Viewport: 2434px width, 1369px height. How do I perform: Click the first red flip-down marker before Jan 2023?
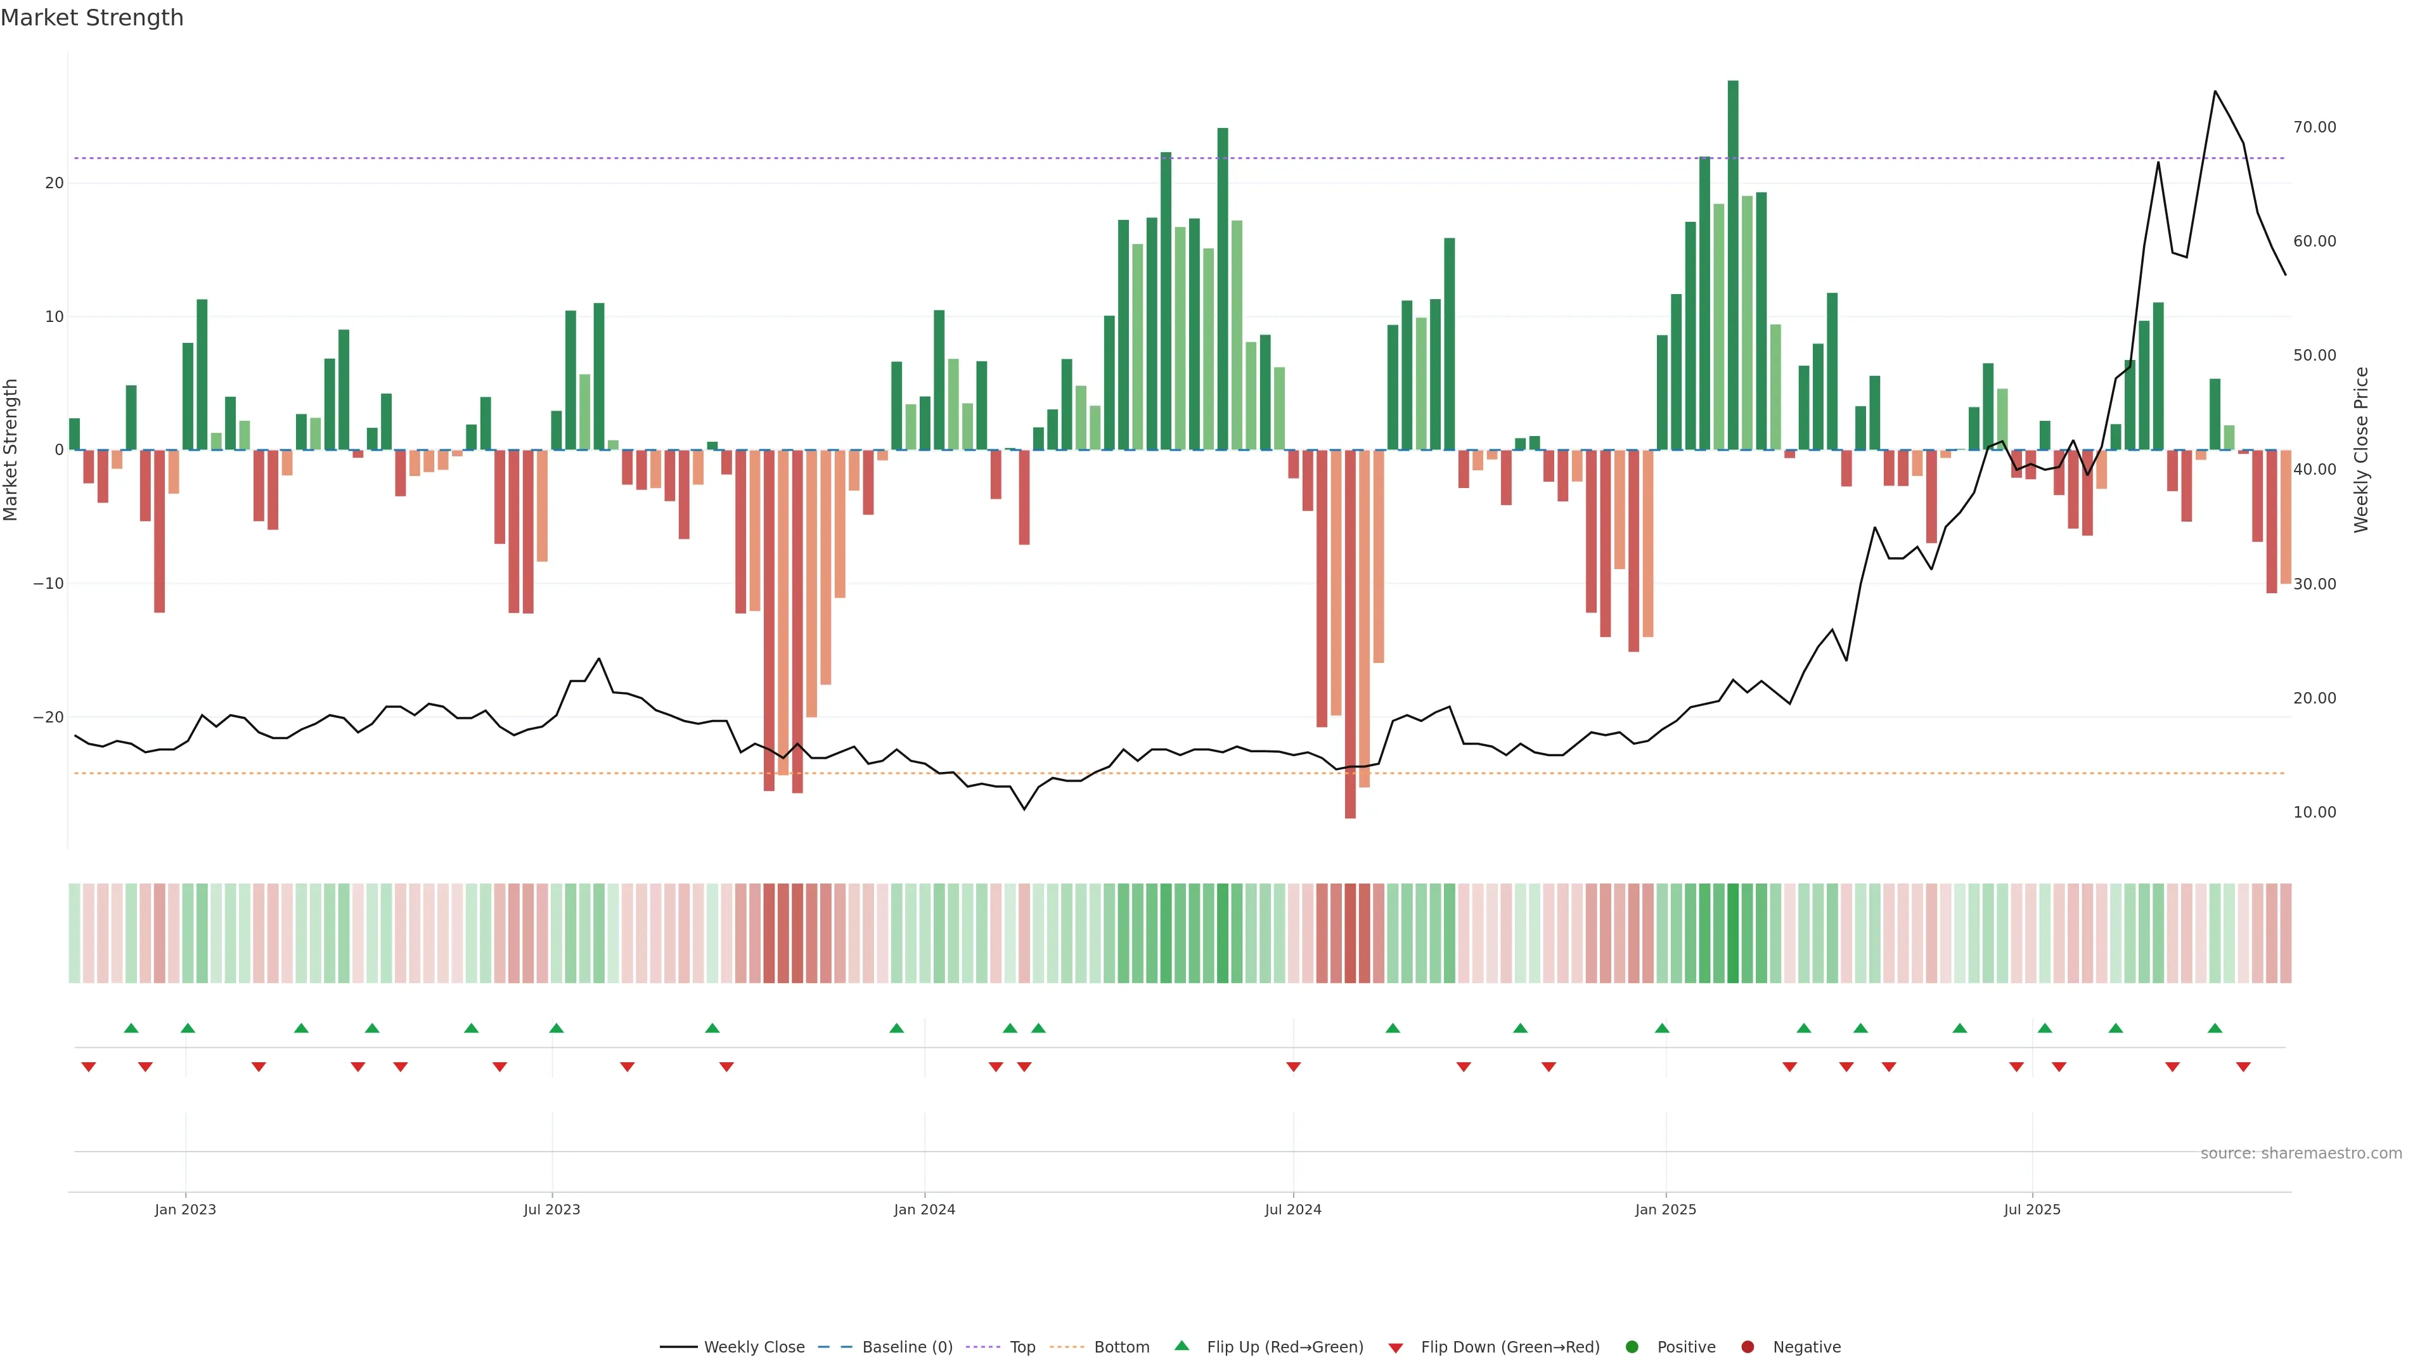pos(89,1067)
